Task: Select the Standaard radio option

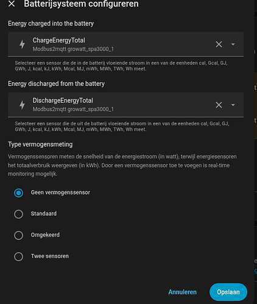Action: click(18, 214)
